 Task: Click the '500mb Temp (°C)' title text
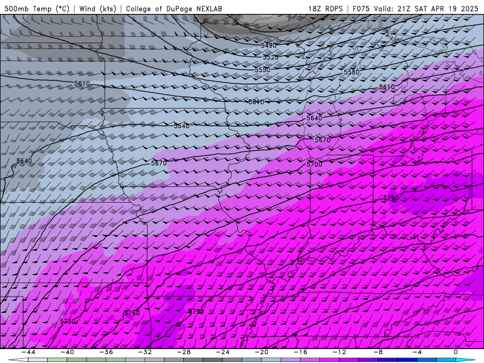pos(37,8)
